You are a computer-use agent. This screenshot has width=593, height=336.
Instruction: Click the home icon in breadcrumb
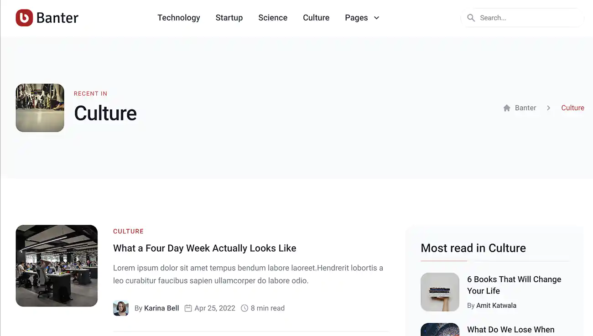click(x=507, y=108)
